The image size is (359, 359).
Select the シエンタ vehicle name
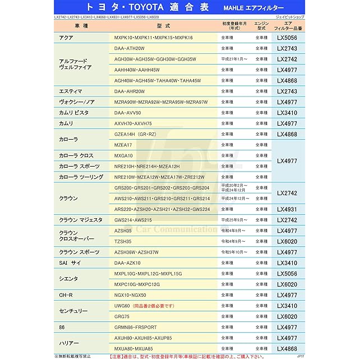[68, 279]
